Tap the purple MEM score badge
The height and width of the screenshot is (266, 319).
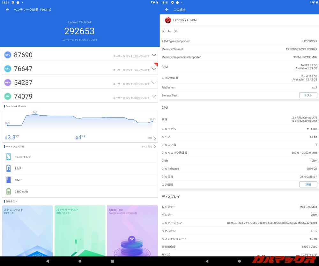click(8, 83)
